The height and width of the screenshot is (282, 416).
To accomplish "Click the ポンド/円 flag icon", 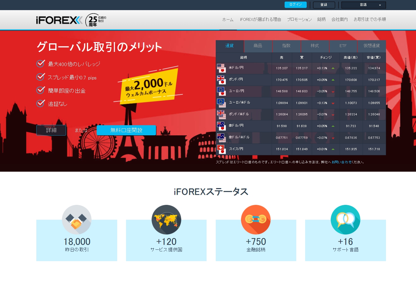I will coord(221,80).
